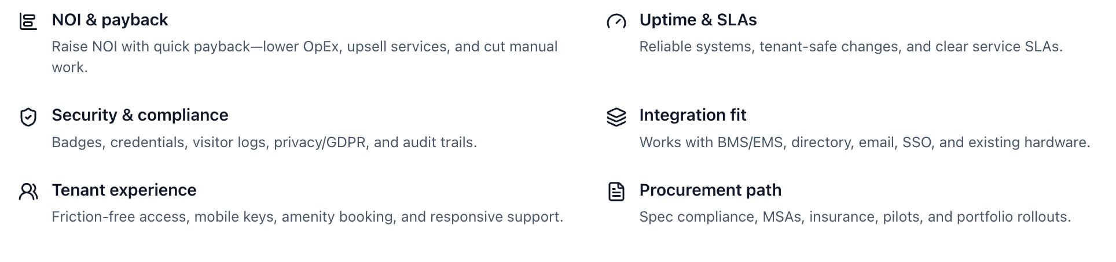Click the 'Reliable systems, tenant-safe changes' description
Screen dimensions: 1116x262
(850, 47)
